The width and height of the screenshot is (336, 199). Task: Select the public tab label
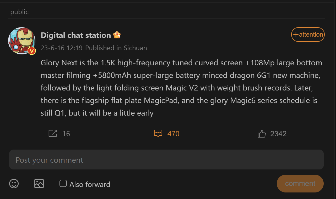click(x=19, y=12)
